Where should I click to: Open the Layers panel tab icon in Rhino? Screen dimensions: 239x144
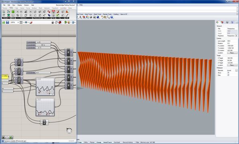222,22
